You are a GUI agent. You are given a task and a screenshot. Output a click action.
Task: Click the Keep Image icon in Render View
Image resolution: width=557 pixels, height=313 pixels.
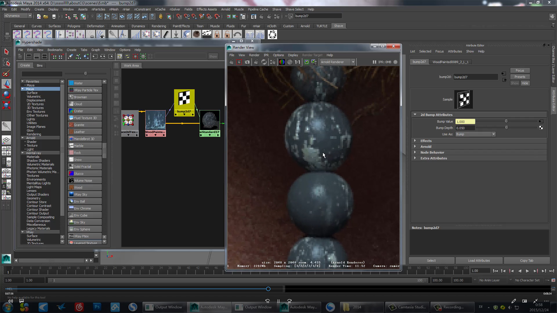306,62
